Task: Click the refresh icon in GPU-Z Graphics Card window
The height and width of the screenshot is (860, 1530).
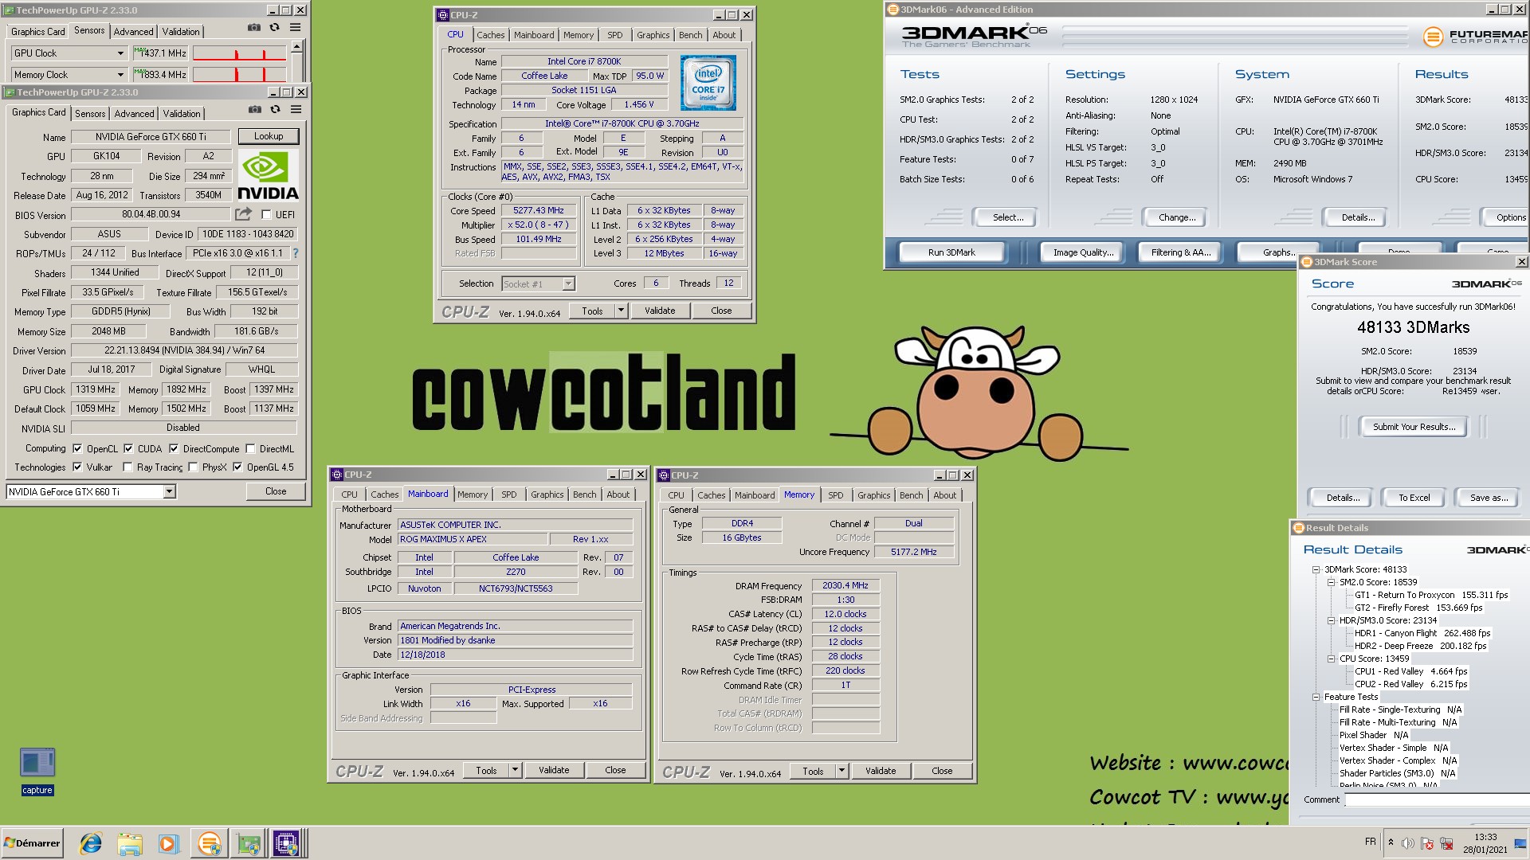Action: [x=275, y=109]
